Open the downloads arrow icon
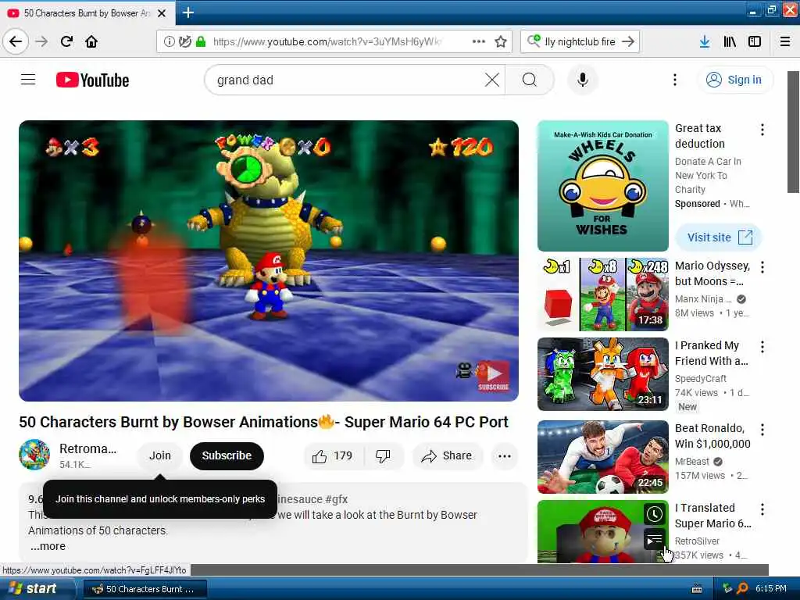 pyautogui.click(x=705, y=41)
